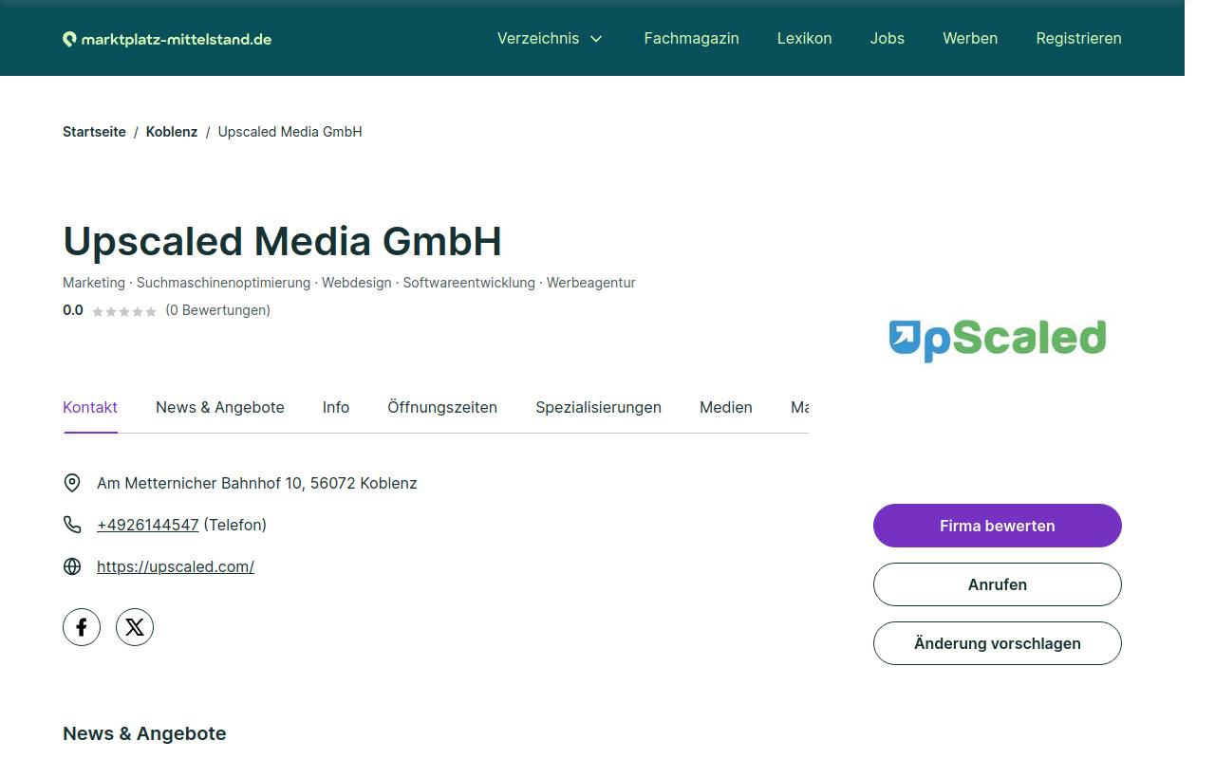Click the Firma bewerten button
The width and height of the screenshot is (1215, 759).
coord(997,526)
